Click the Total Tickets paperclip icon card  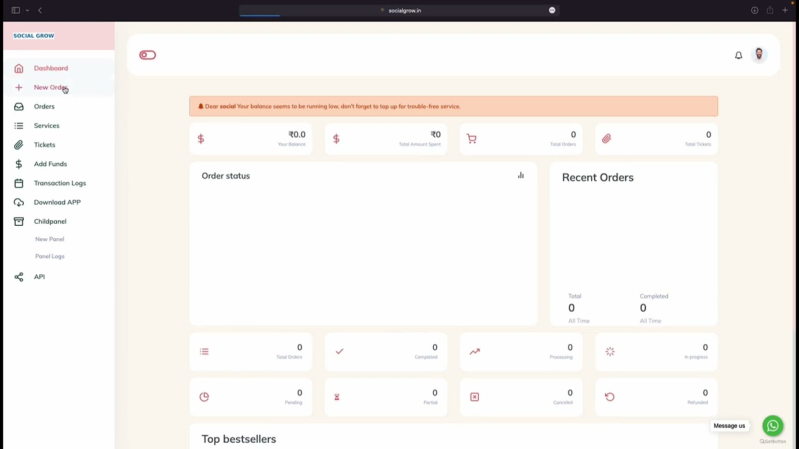pyautogui.click(x=607, y=139)
